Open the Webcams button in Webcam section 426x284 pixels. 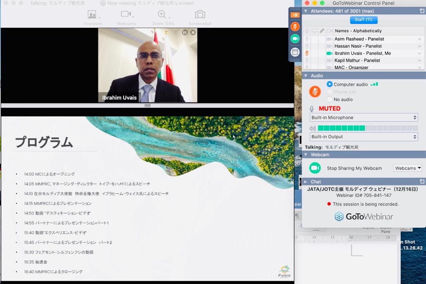[407, 168]
